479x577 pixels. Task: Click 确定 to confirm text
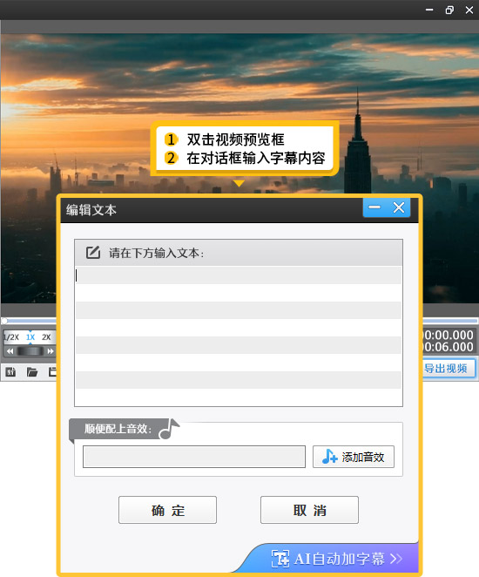167,510
